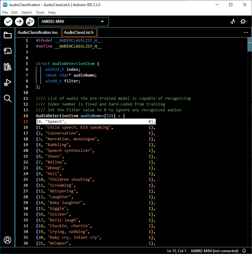Click AMB82-MINI [not connected] status text

(x=214, y=251)
